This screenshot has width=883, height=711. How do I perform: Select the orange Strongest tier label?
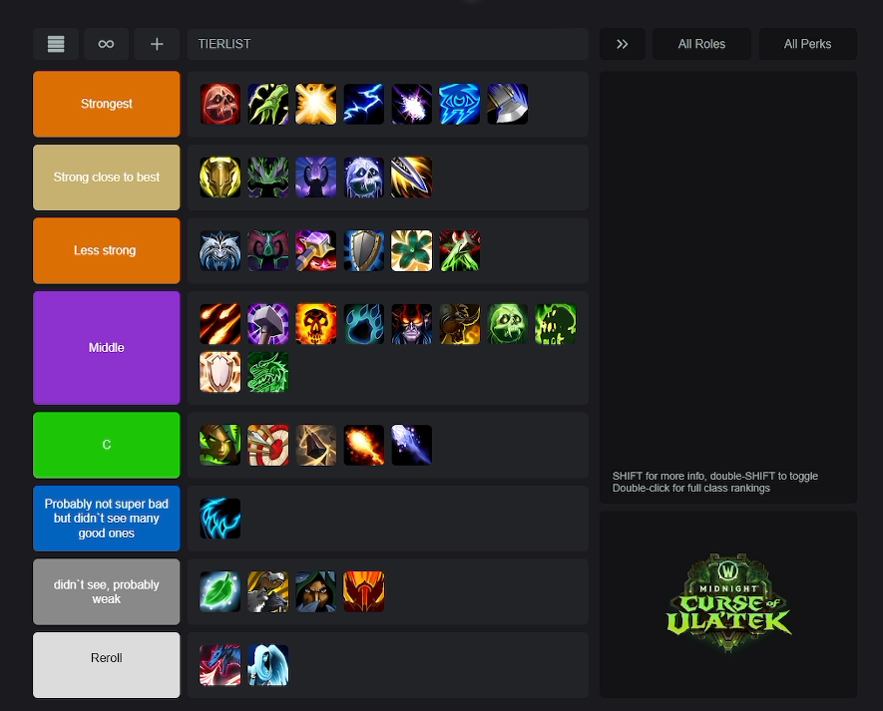point(107,104)
